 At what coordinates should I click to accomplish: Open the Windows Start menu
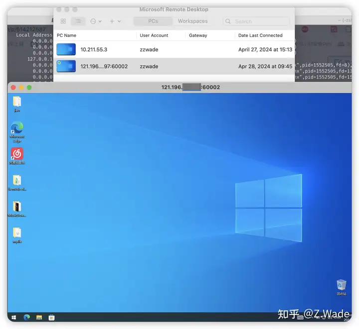(14, 318)
